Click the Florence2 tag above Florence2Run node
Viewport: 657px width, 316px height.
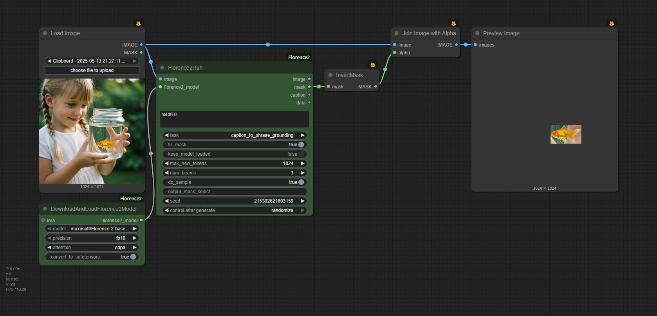[299, 57]
